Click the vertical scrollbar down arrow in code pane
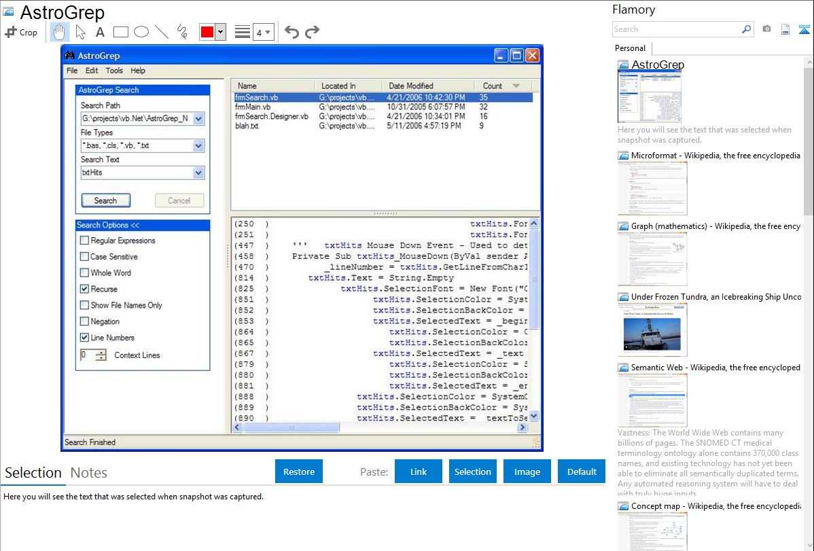This screenshot has height=551, width=814. (533, 416)
